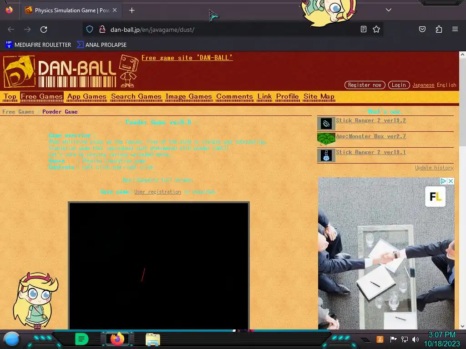
Task: Save page to Pocket
Action: pyautogui.click(x=422, y=29)
